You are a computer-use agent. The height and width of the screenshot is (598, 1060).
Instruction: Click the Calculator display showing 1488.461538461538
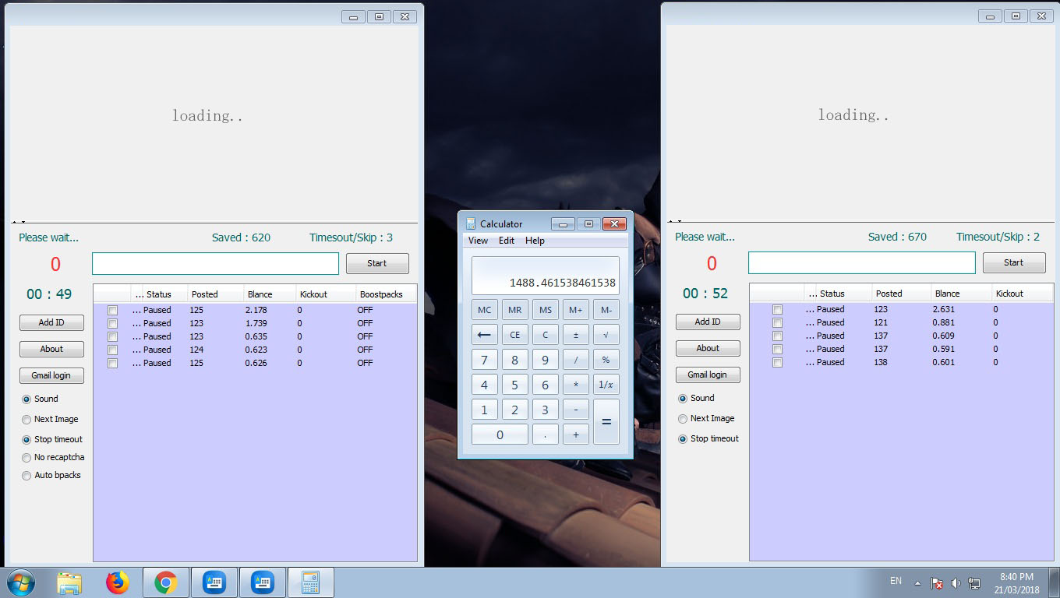546,276
